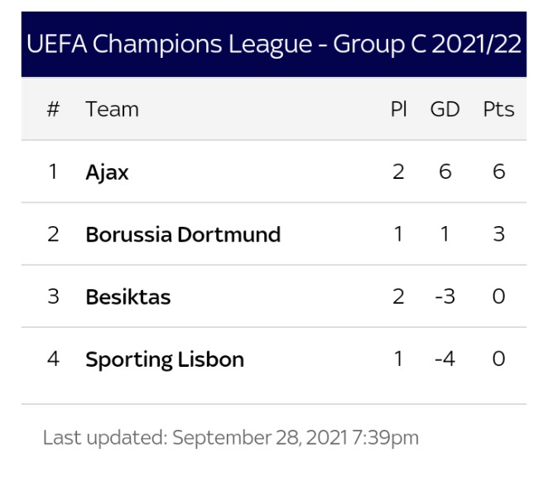Click Besiktas games played value 2

(x=398, y=296)
